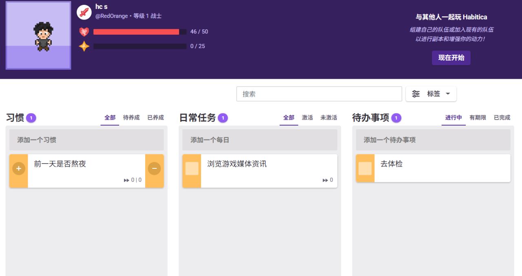522x276 pixels.
Task: Open the @RedOrange username link
Action: click(x=111, y=16)
